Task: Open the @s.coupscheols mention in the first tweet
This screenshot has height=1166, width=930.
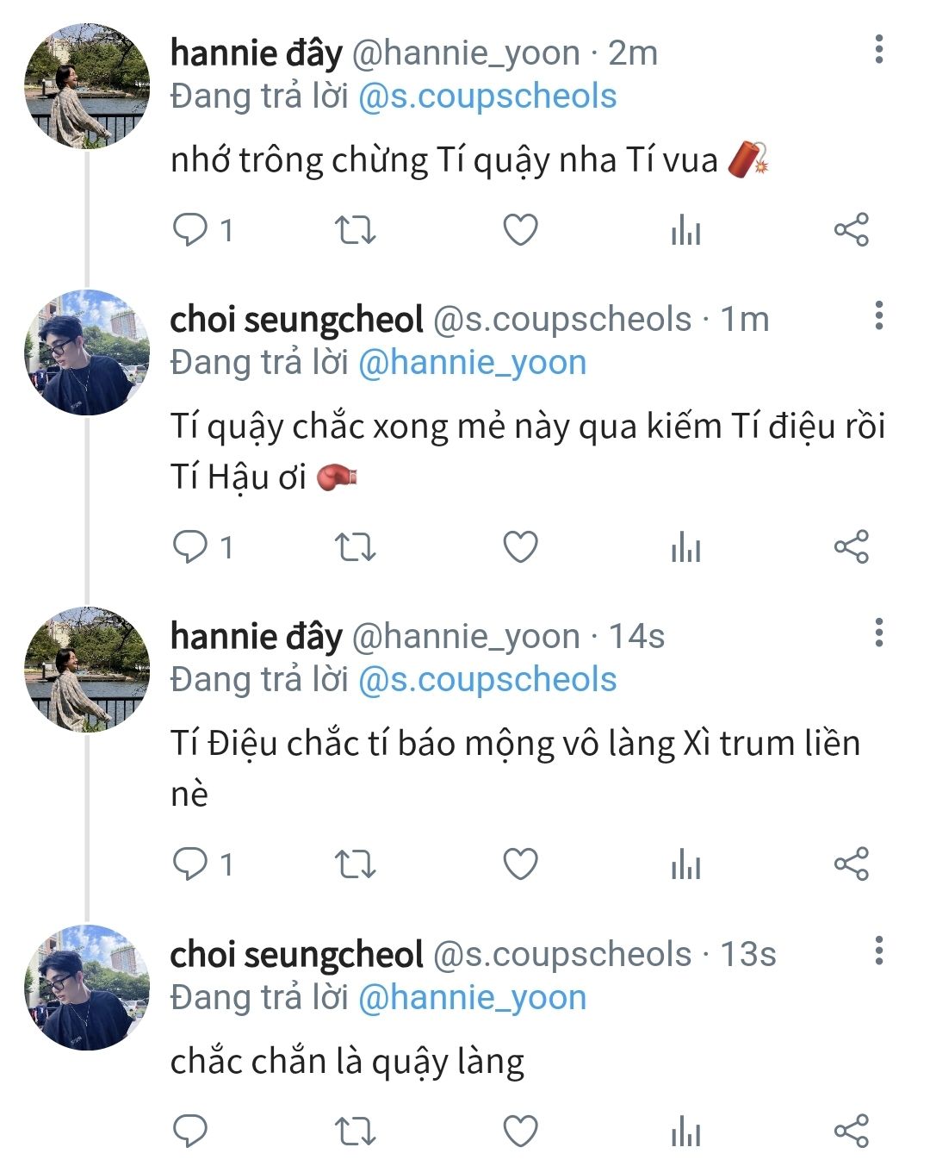Action: (487, 97)
